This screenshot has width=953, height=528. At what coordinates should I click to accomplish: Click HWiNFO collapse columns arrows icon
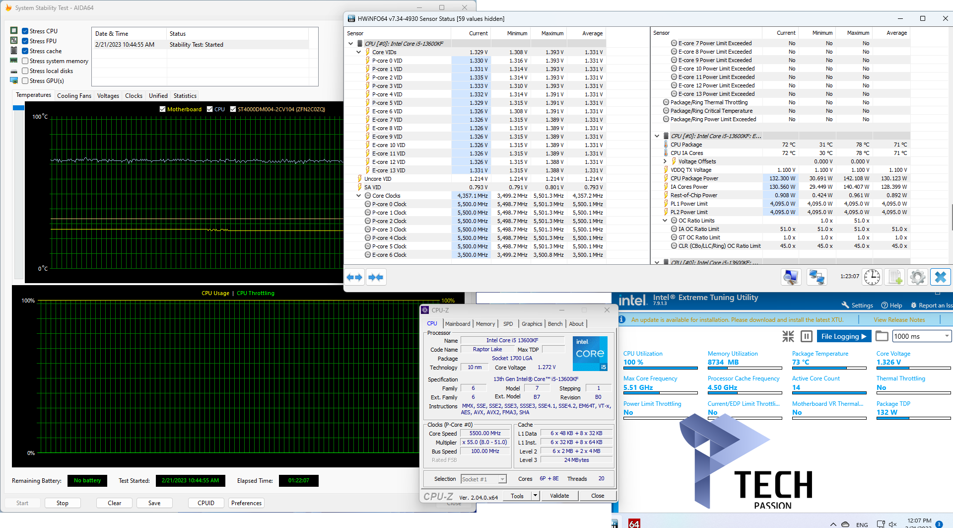pos(376,277)
